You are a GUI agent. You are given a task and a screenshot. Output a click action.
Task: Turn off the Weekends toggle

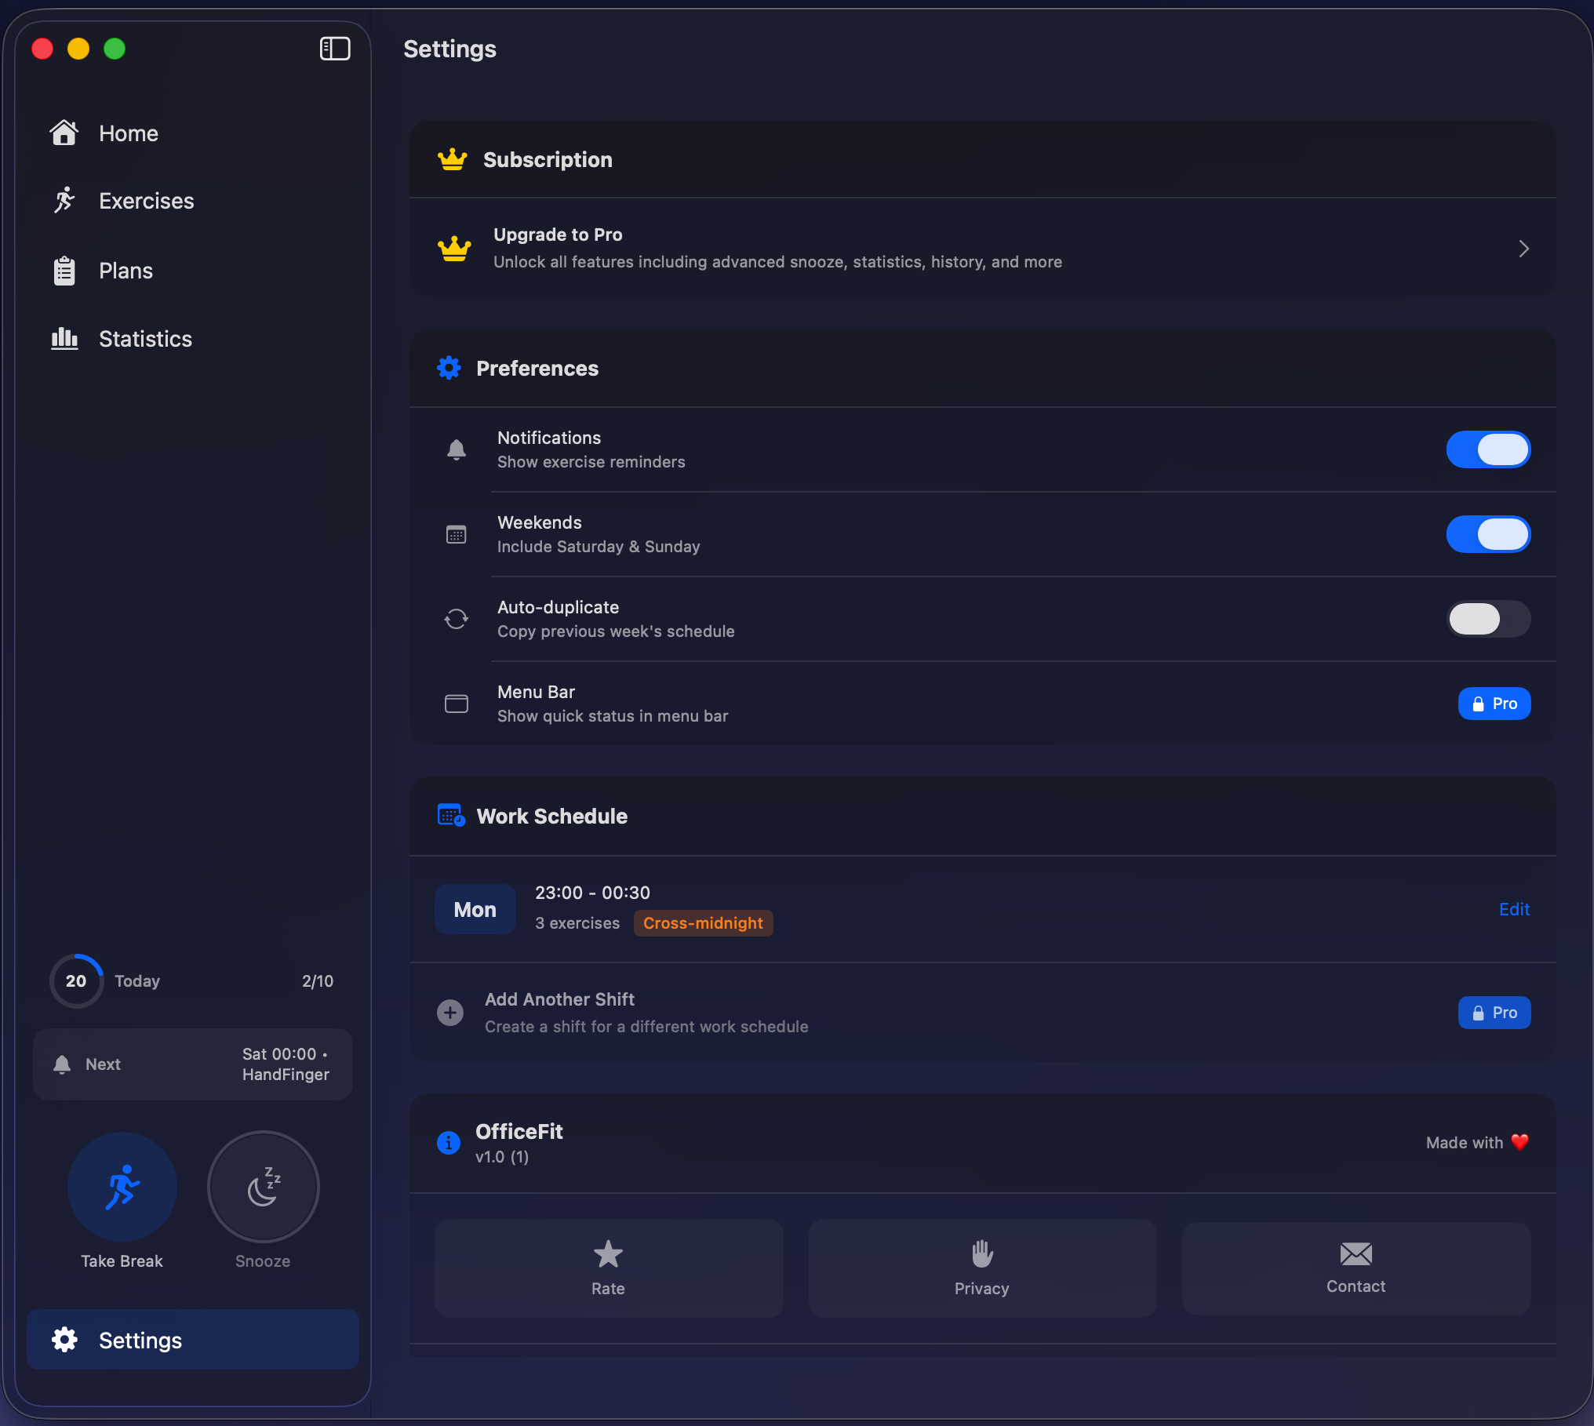[x=1488, y=534]
